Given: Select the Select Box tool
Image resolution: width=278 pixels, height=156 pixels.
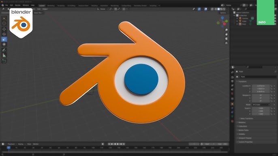Looking at the screenshot, I should (x=4, y=19).
